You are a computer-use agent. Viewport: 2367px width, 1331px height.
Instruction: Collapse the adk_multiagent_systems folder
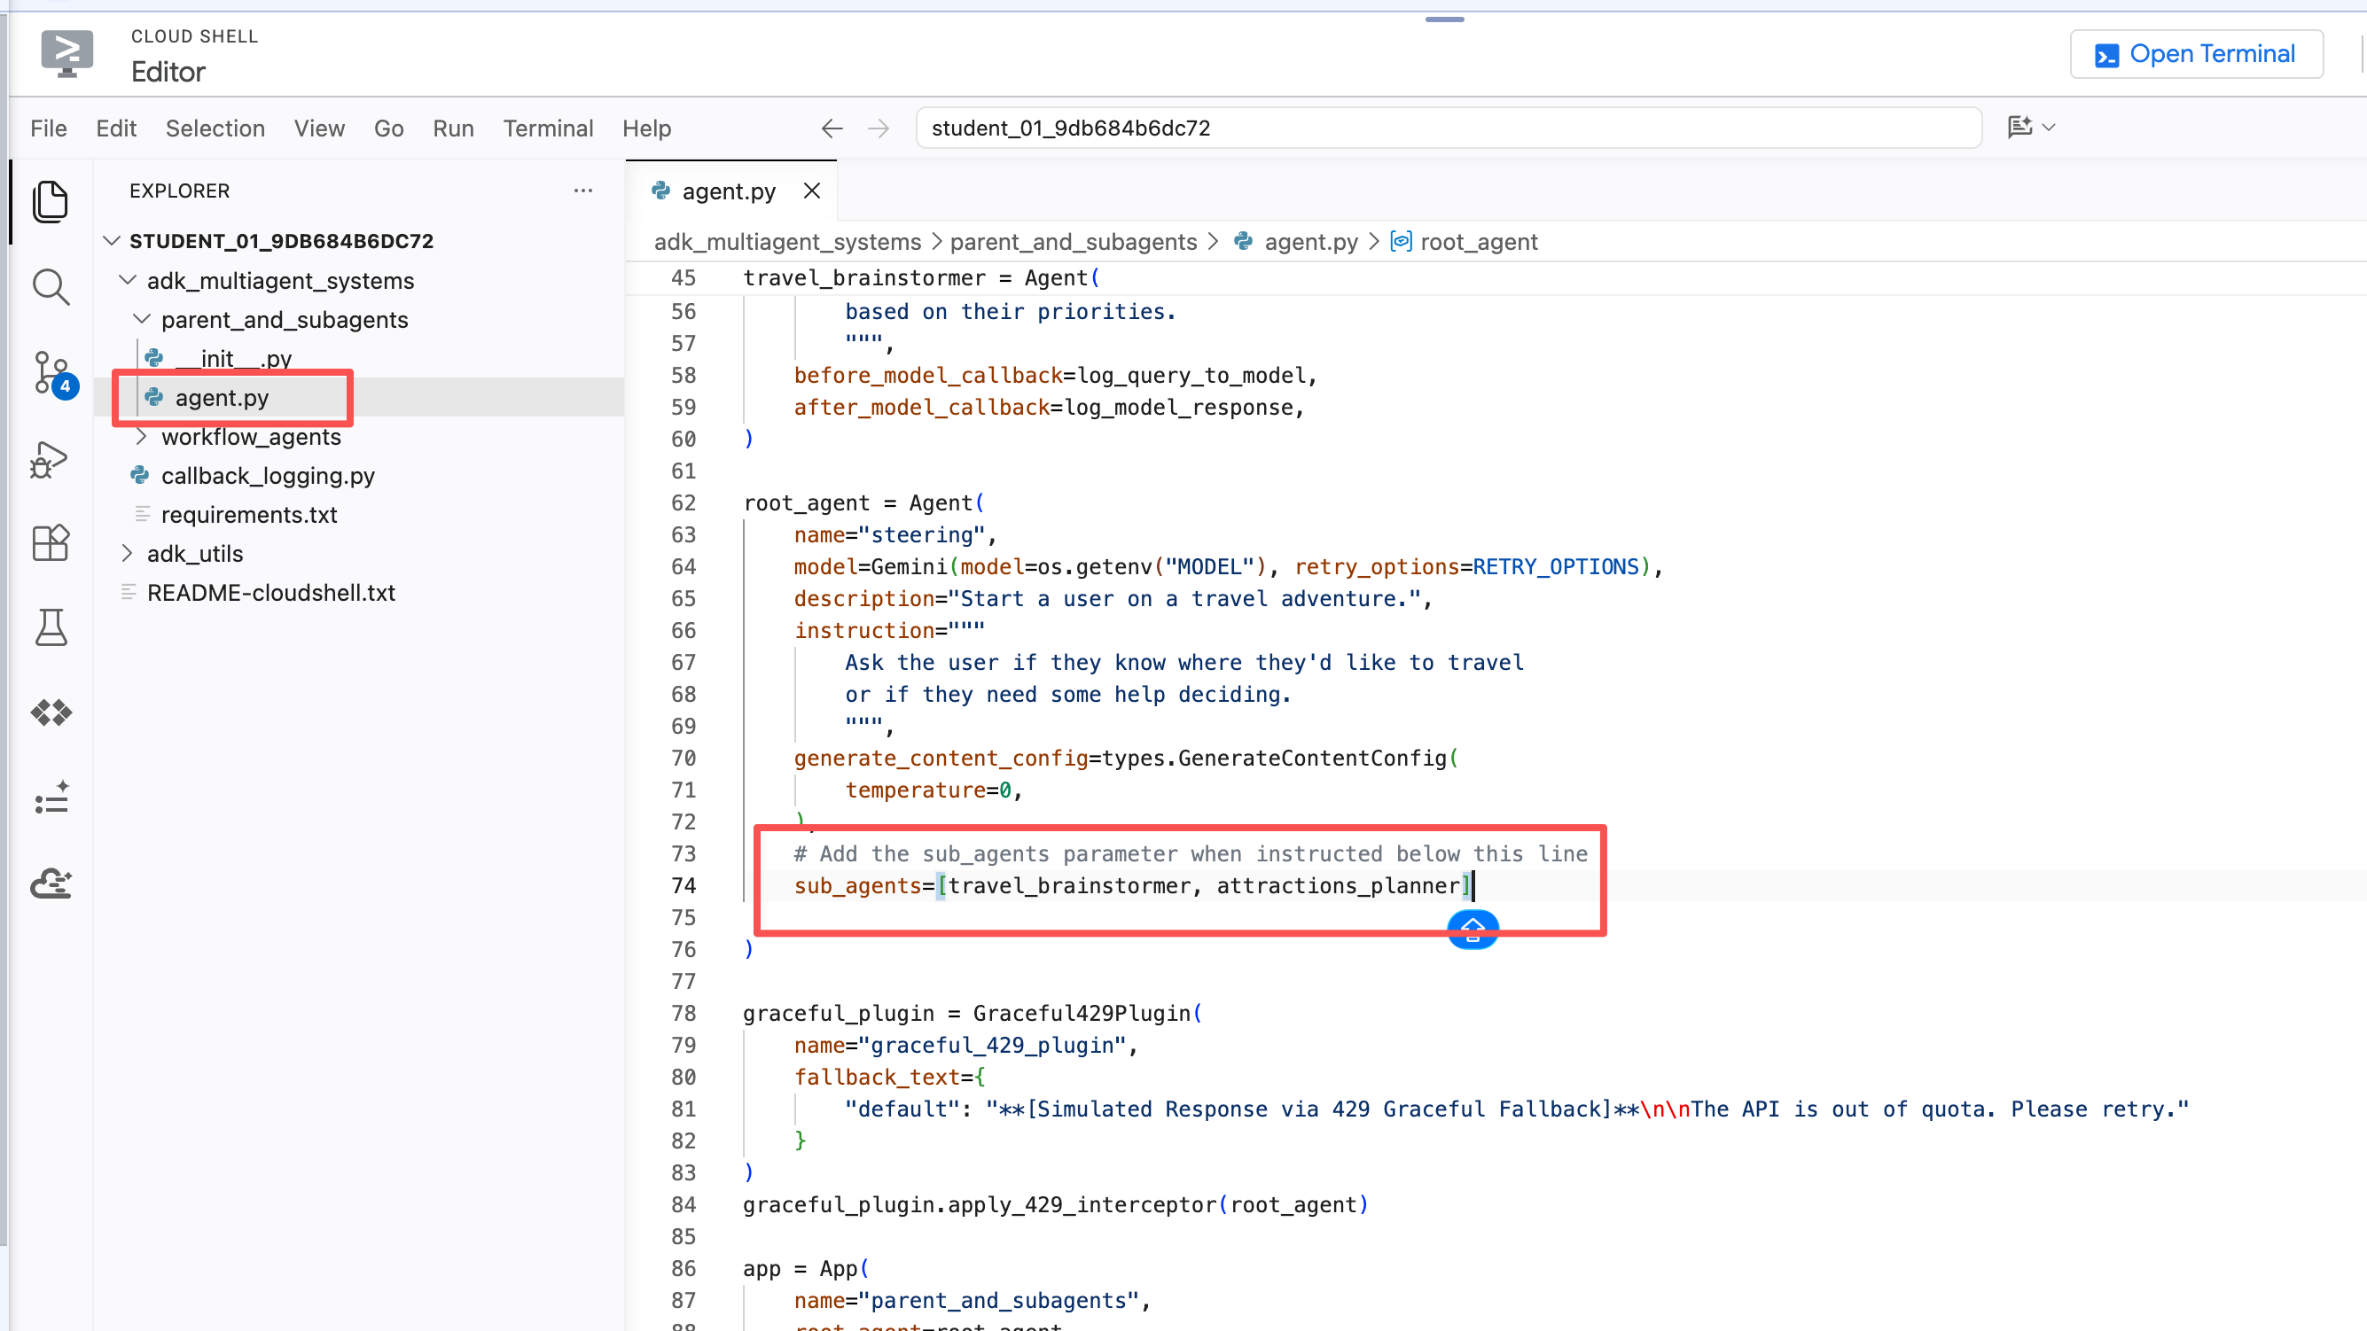click(128, 280)
